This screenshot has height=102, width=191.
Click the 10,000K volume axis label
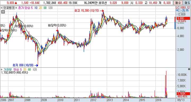[182, 75]
